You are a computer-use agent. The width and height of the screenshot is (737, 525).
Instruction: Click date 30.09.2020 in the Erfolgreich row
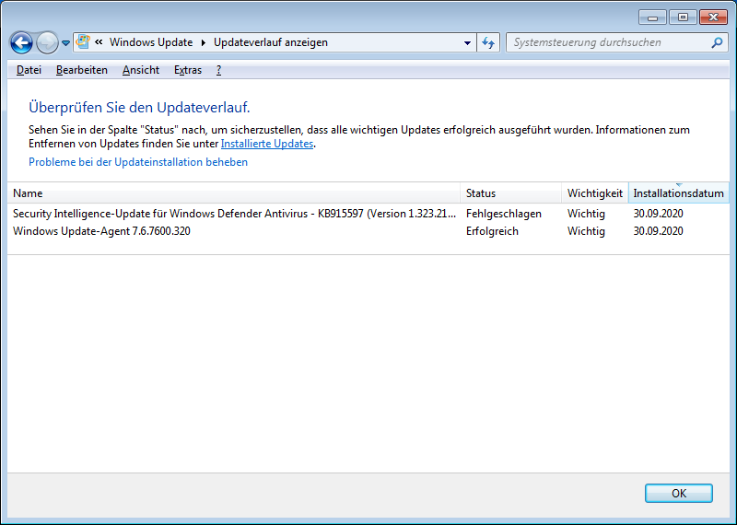[658, 231]
